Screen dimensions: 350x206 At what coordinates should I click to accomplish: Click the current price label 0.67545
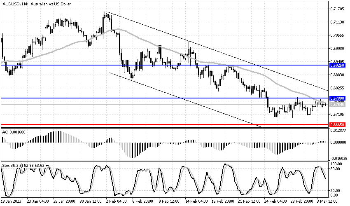point(337,105)
